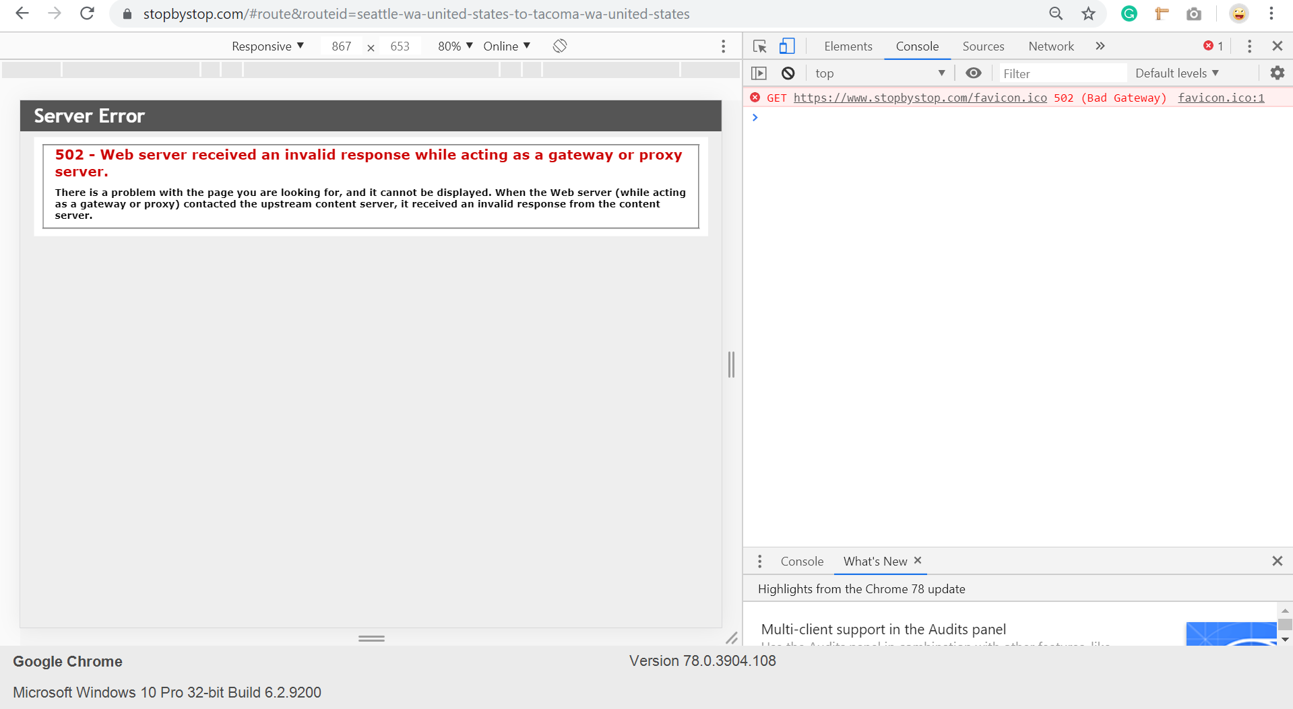Open the zoom magnifier icon in the address bar

1056,13
